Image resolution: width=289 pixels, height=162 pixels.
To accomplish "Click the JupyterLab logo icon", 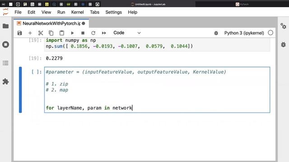I will (5, 12).
